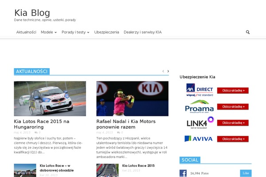
Task: Click the SOCIAL section header
Action: (190, 160)
